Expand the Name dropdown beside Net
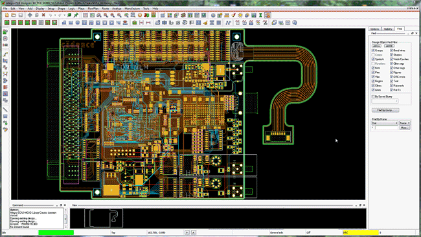The image size is (421, 237). [405, 123]
